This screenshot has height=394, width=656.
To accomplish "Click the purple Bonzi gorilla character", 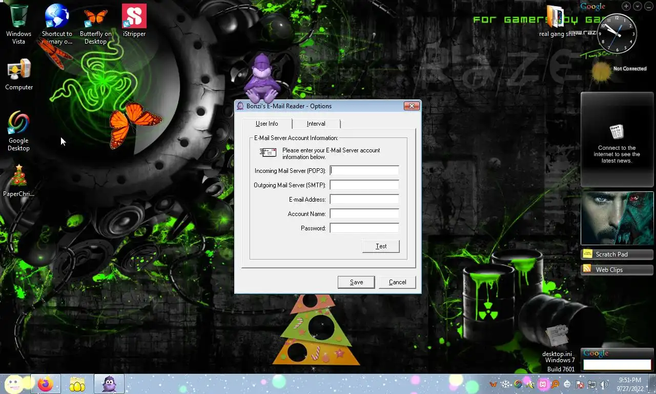I will 261,78.
